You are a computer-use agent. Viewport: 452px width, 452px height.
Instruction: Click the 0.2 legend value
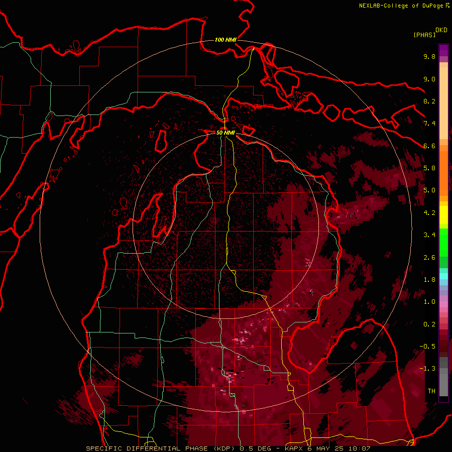429,324
